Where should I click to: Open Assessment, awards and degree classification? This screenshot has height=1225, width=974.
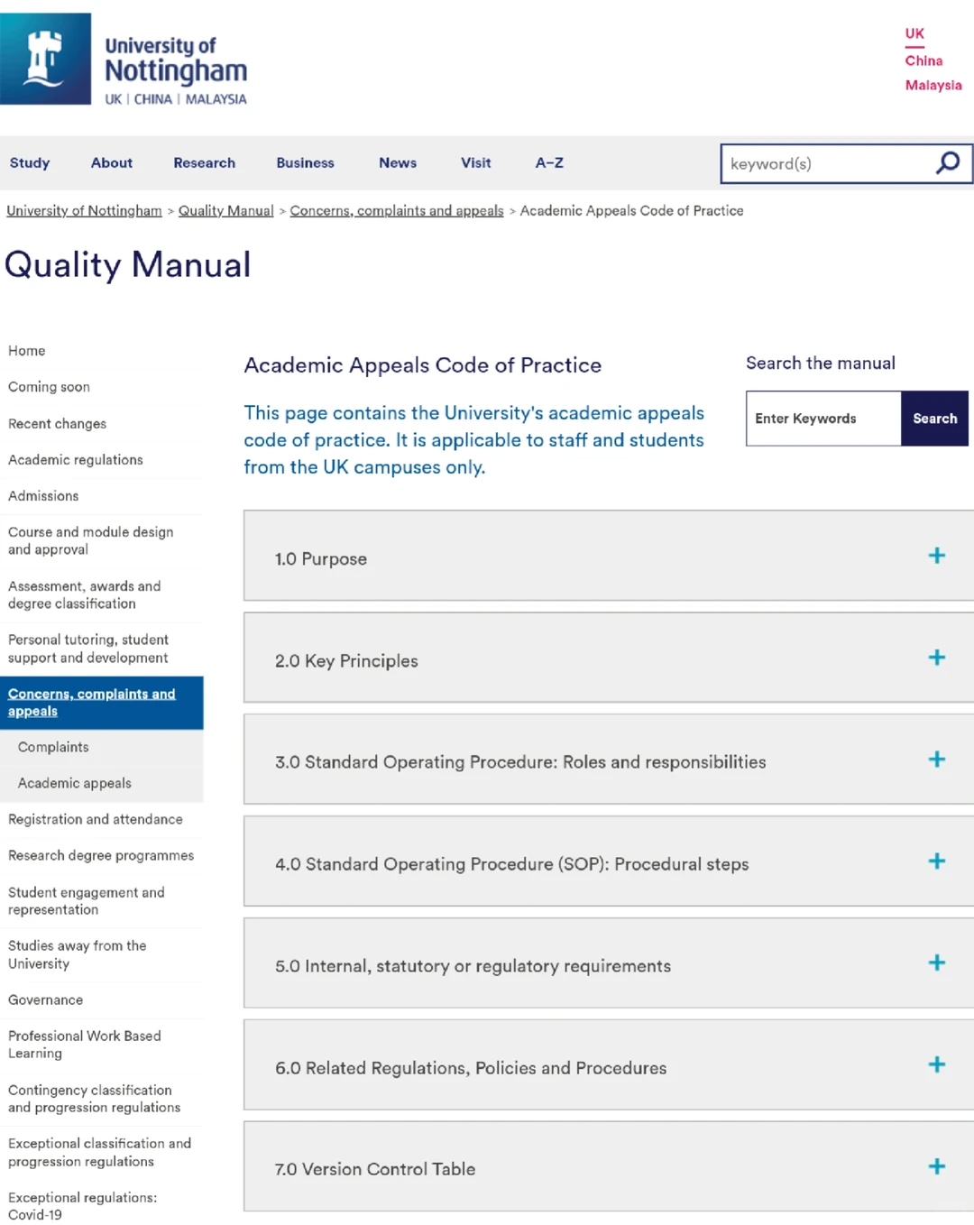85,595
